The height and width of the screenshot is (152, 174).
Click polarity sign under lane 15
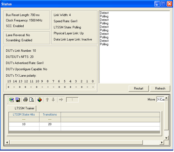coord(8,87)
